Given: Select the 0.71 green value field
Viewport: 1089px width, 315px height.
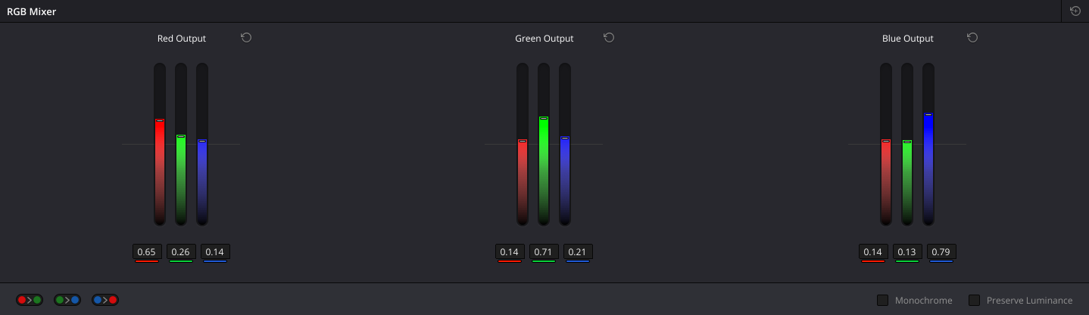Looking at the screenshot, I should click(x=544, y=251).
